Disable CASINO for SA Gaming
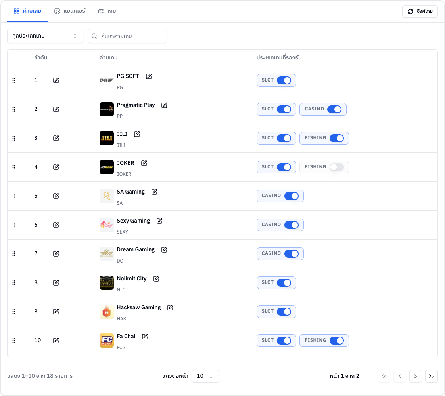445x396 pixels. pos(292,196)
